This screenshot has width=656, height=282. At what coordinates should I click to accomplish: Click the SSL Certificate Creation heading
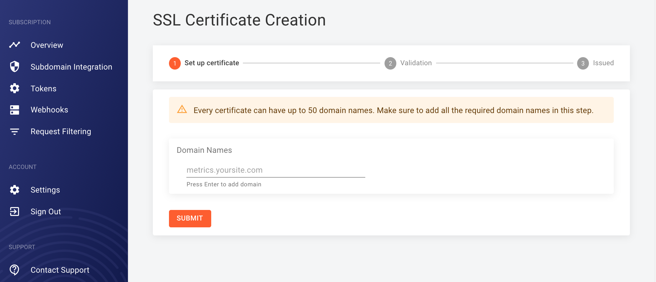coord(239,20)
